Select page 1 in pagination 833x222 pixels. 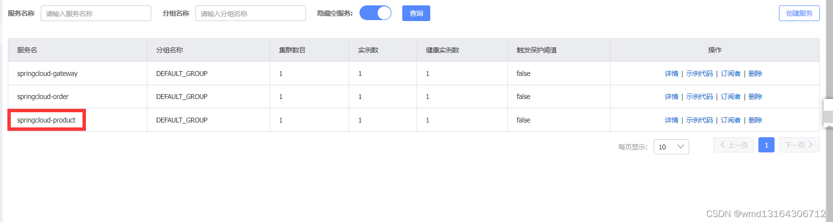[x=766, y=145]
